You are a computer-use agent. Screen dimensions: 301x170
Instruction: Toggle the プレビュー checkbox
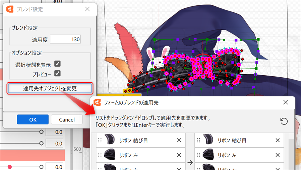[57, 73]
